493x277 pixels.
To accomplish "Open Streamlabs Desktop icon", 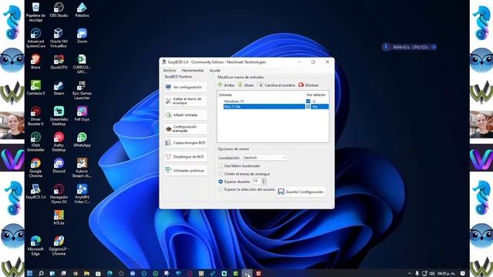I will pos(59,116).
